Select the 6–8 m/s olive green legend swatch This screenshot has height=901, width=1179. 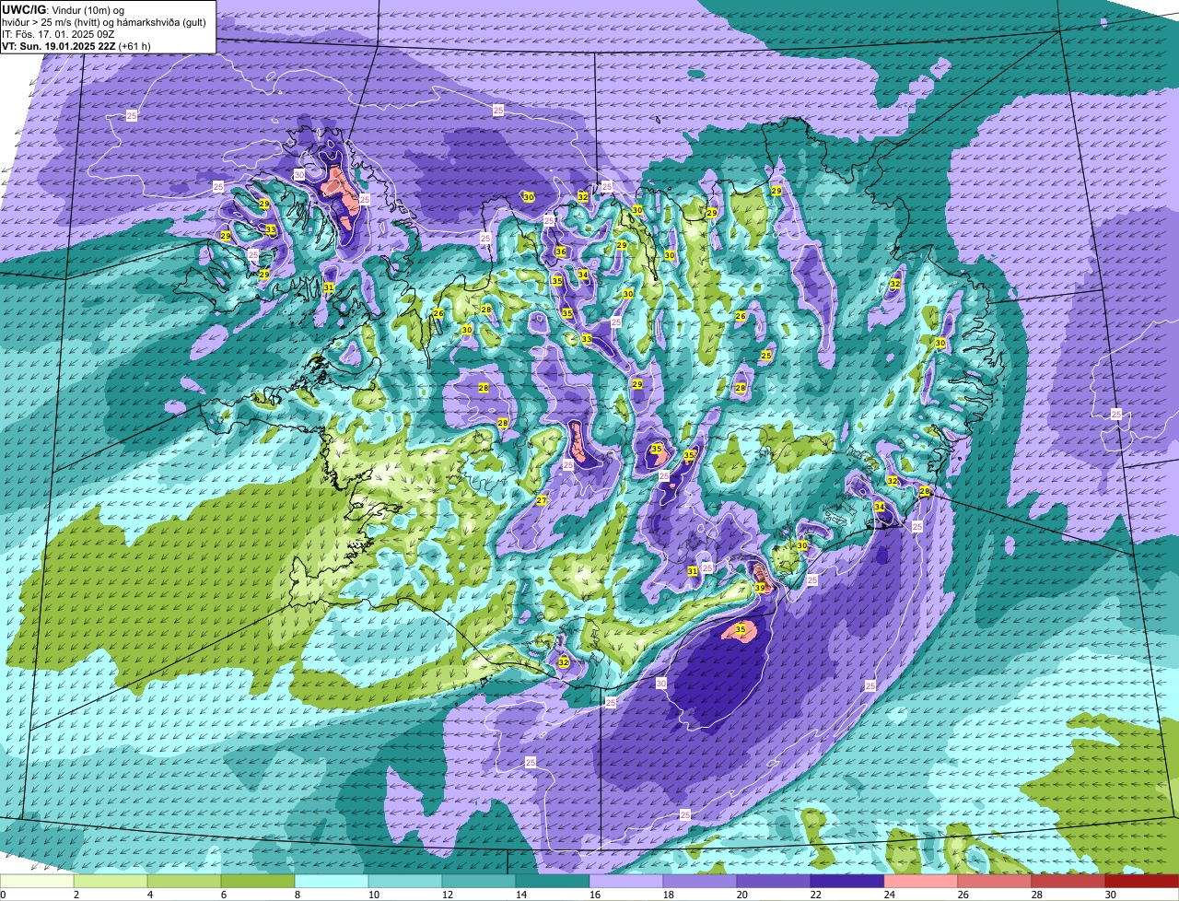(x=258, y=882)
